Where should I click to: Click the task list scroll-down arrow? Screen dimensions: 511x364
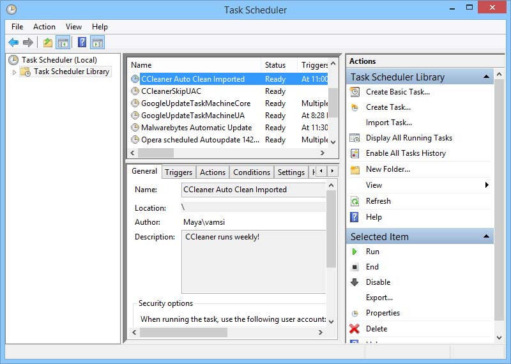(333, 142)
